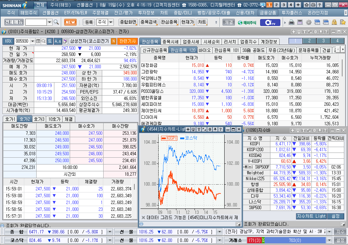Click the NEW orange badge in toolbar

(x=70, y=22)
